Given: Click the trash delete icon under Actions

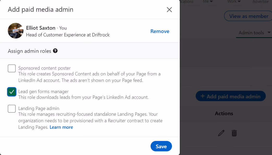Looking at the screenshot, I should pos(234,133).
